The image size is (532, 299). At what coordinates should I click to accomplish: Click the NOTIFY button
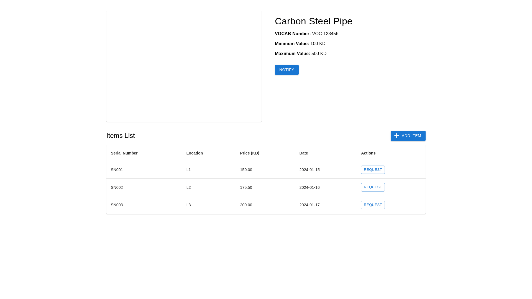click(287, 70)
